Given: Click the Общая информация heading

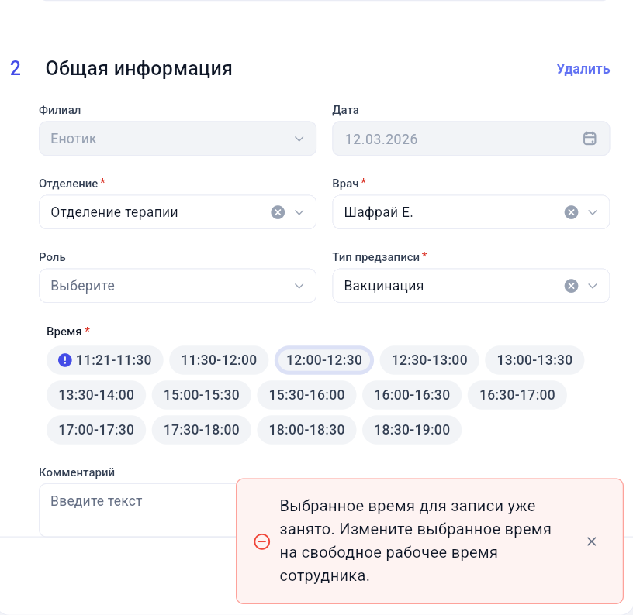Looking at the screenshot, I should [139, 68].
